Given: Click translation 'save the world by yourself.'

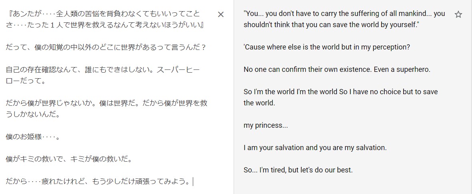Looking at the screenshot, I should point(332,25).
